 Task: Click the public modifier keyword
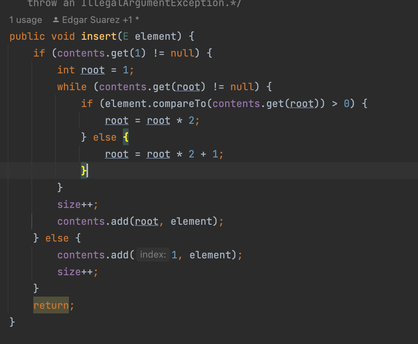coord(27,37)
